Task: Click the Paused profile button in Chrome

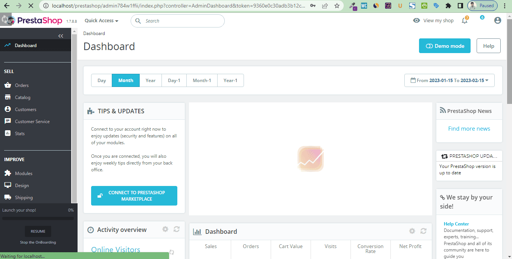Action: (482, 6)
